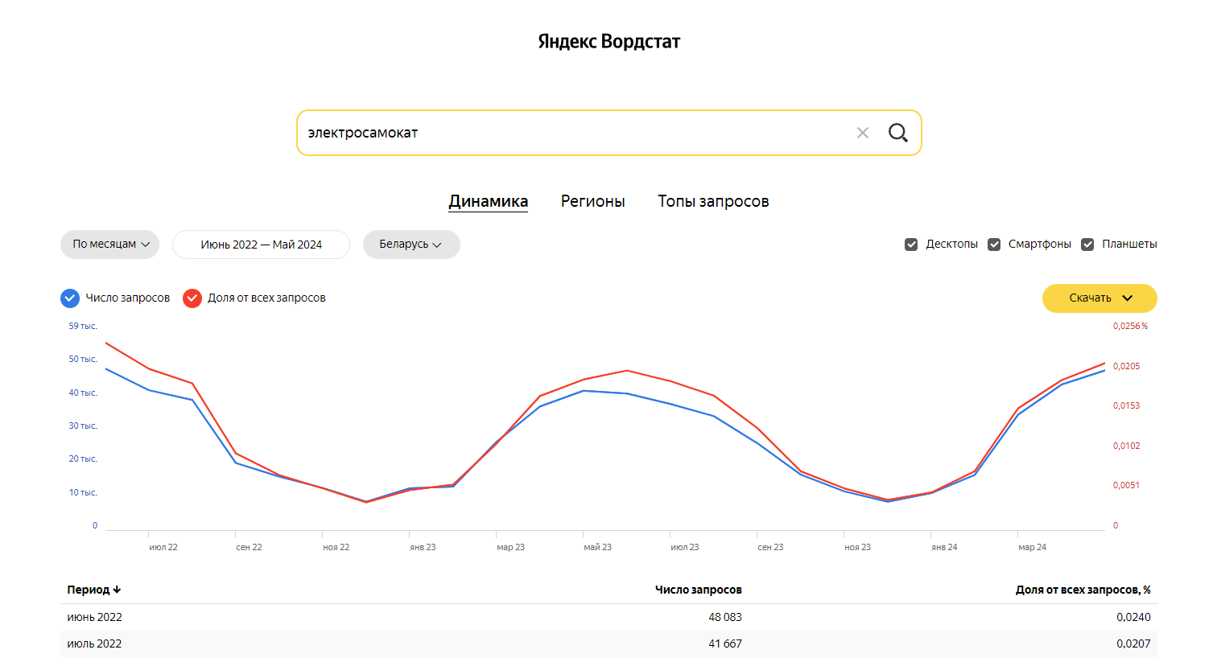Expand the По месяцам dropdown

(110, 245)
